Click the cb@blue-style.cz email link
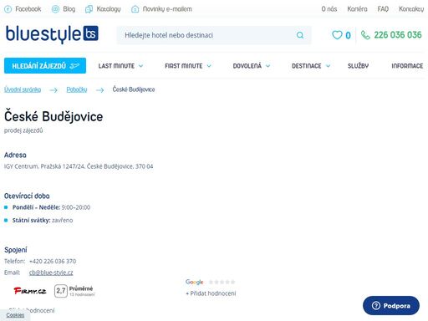Screen dimensions: 428x321 [51, 273]
